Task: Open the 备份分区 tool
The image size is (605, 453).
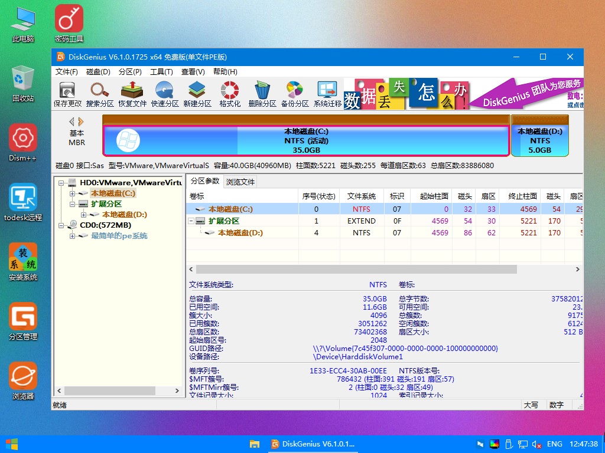Action: 295,94
